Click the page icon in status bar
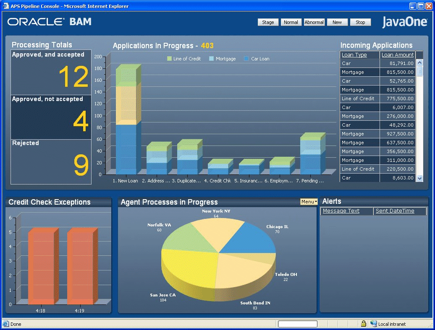This screenshot has width=435, height=330. [5, 324]
